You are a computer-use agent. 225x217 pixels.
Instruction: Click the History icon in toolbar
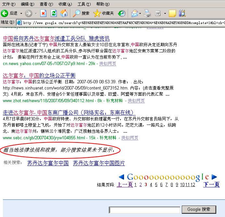(122, 13)
